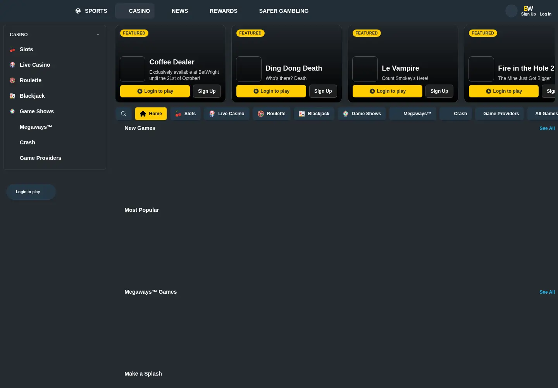This screenshot has width=558, height=388.
Task: Click the Blackjack cards icon in sidebar
Action: 12,96
